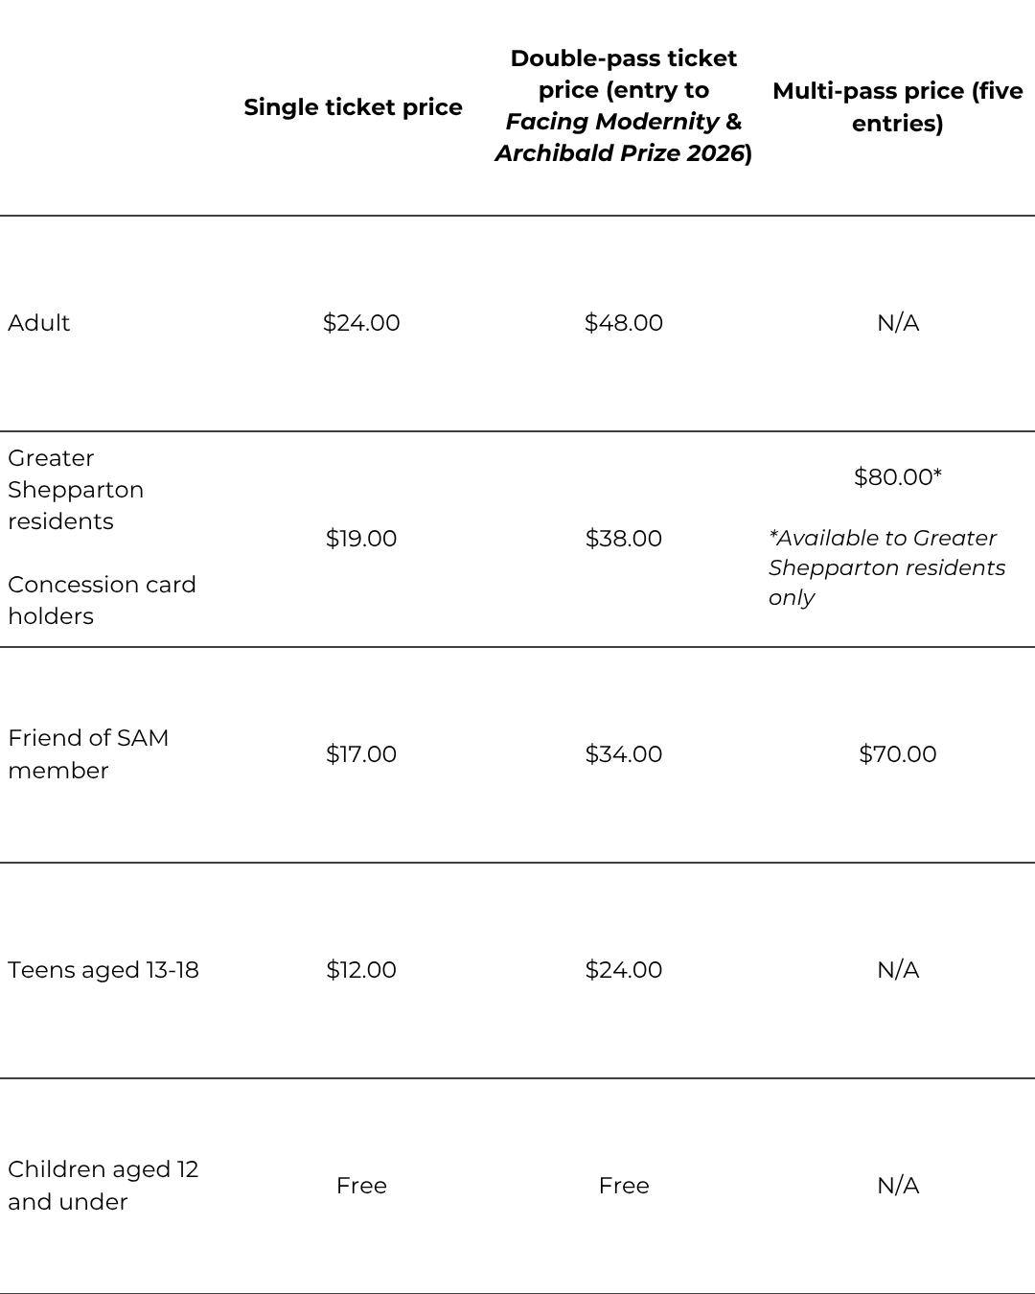Click the $17.00 Friend of SAM price
The width and height of the screenshot is (1035, 1294).
[361, 754]
